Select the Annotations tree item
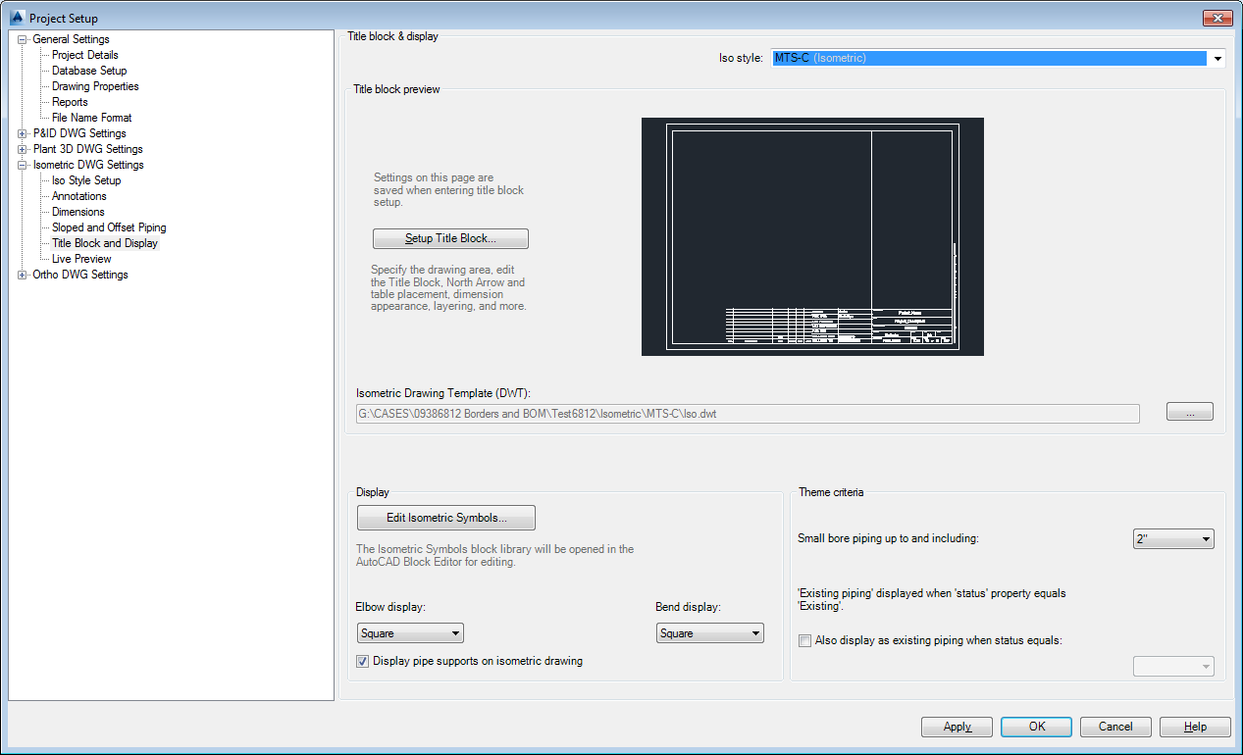This screenshot has width=1243, height=755. (78, 195)
